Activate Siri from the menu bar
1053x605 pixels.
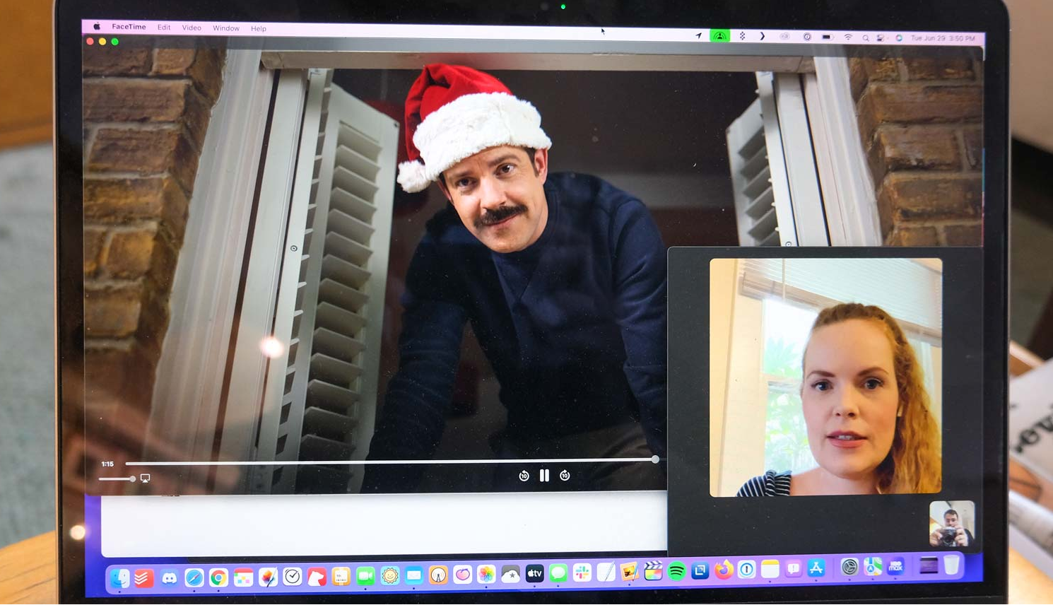(899, 38)
